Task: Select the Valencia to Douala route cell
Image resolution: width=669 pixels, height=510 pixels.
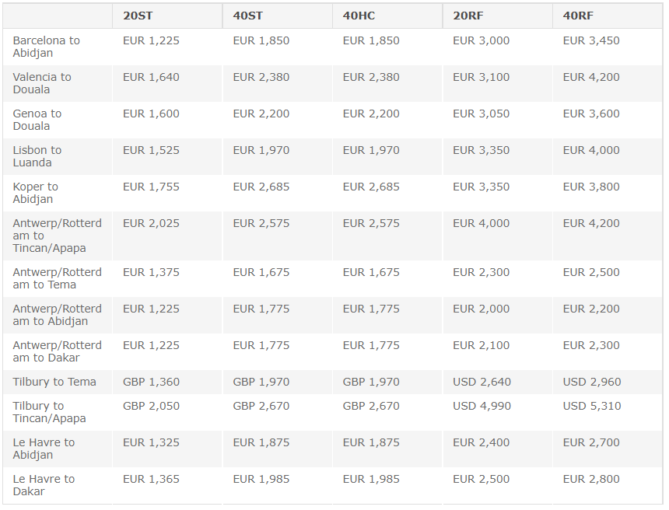Action: (x=42, y=83)
